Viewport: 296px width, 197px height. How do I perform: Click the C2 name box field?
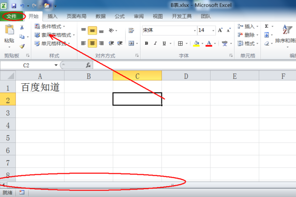pyautogui.click(x=27, y=66)
